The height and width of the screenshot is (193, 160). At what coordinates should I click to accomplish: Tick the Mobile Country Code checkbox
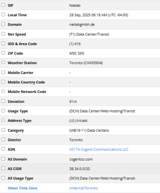click(3, 82)
